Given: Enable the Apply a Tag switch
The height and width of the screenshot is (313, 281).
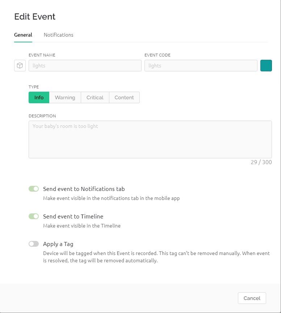Looking at the screenshot, I should 34,244.
